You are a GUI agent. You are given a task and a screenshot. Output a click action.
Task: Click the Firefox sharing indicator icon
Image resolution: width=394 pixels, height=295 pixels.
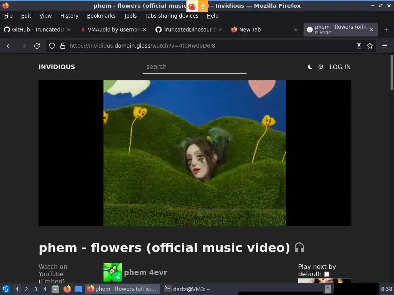(192, 6)
